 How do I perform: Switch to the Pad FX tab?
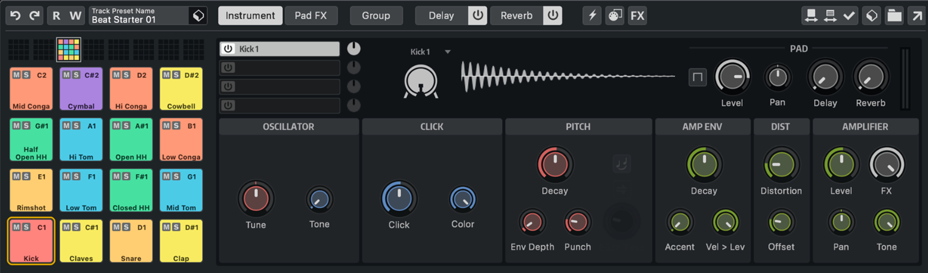pyautogui.click(x=311, y=16)
